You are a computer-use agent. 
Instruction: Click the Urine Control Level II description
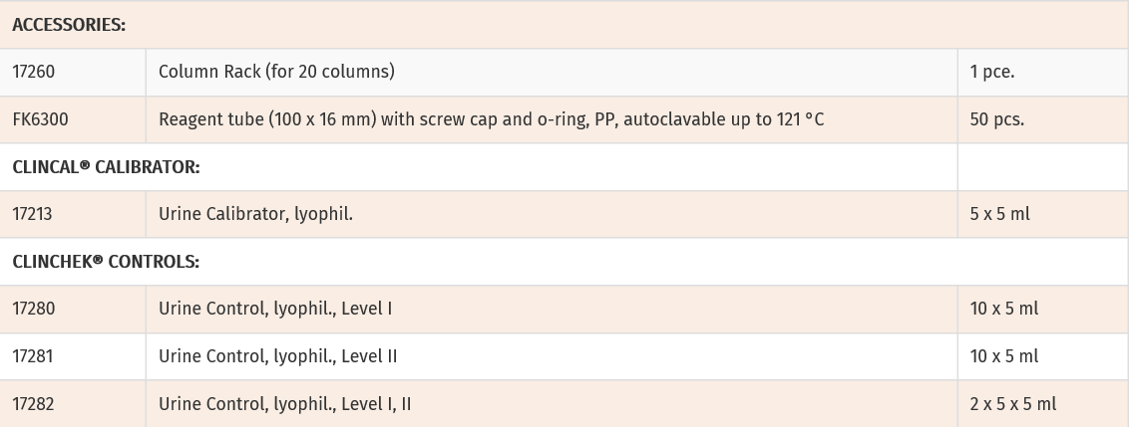[x=277, y=356]
